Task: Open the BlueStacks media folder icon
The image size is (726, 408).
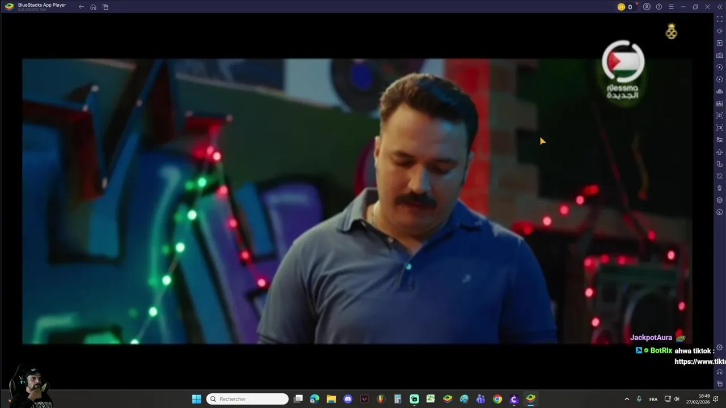Action: pyautogui.click(x=720, y=140)
